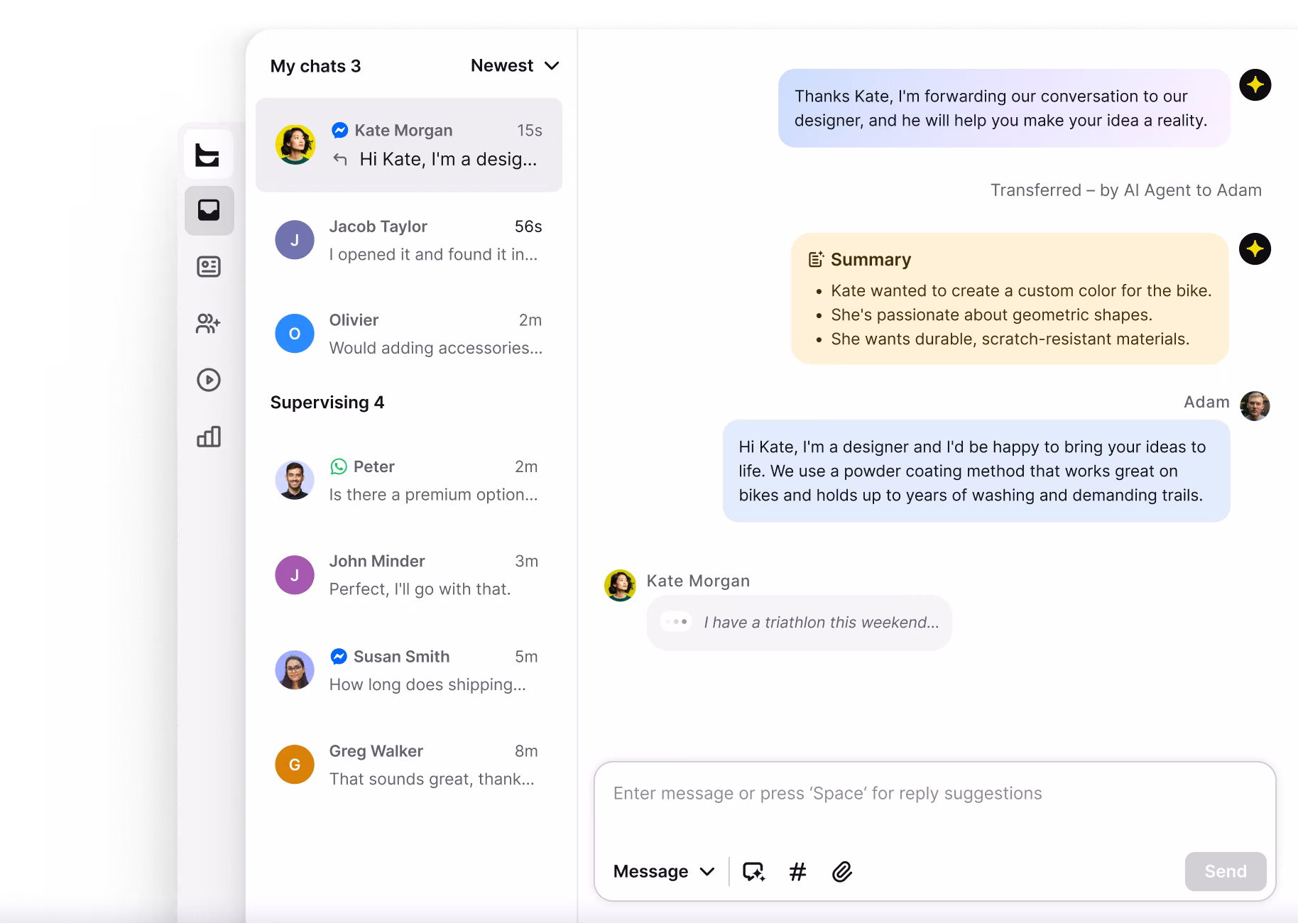Click the AI star icon beside Summary card

pyautogui.click(x=1255, y=249)
